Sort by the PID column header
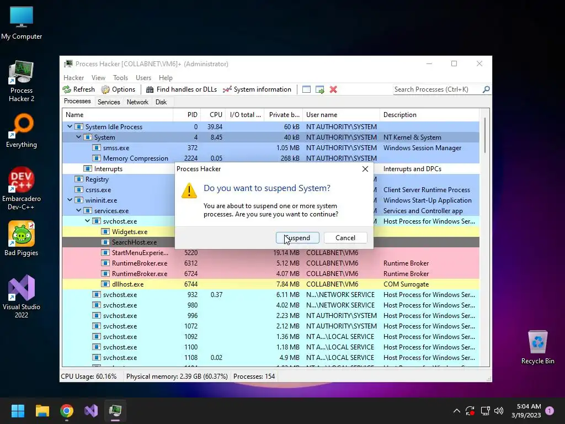The image size is (565, 424). (x=187, y=115)
